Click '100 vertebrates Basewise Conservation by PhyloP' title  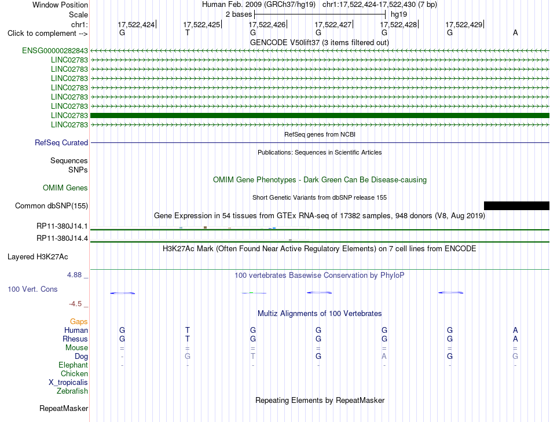(x=320, y=276)
